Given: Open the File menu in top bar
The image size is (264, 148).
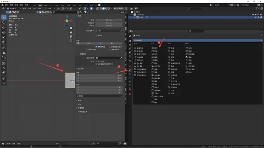Looking at the screenshot, I should 6,5.
